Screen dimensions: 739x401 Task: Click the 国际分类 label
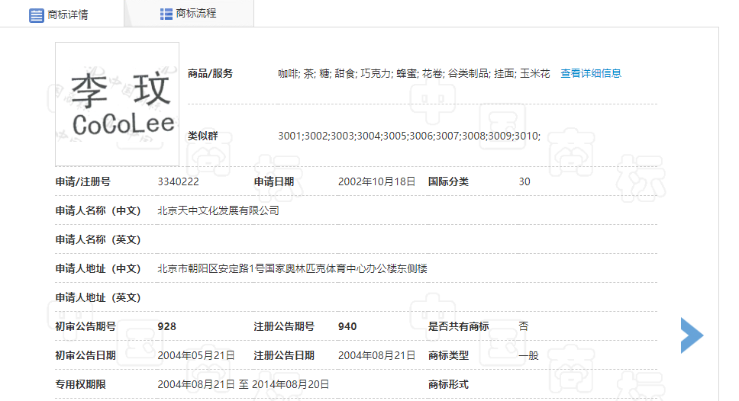pos(448,181)
